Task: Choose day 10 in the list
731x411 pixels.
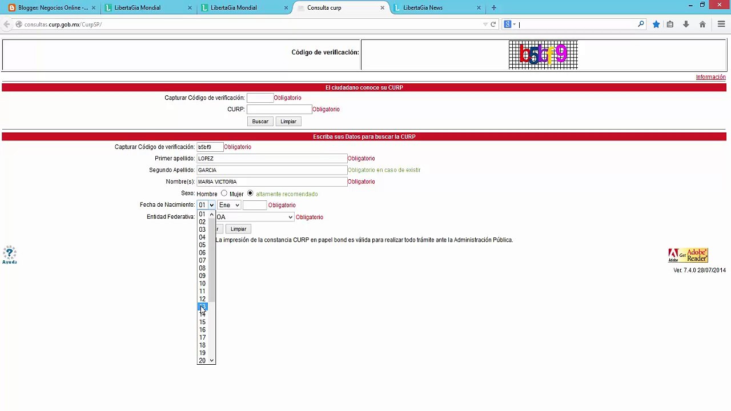Action: pyautogui.click(x=202, y=284)
